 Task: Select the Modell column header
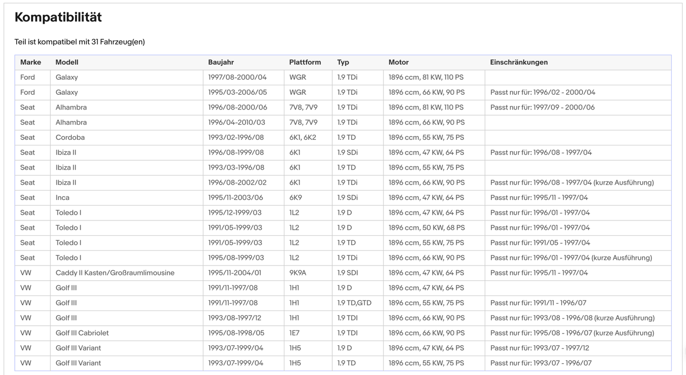pyautogui.click(x=67, y=62)
